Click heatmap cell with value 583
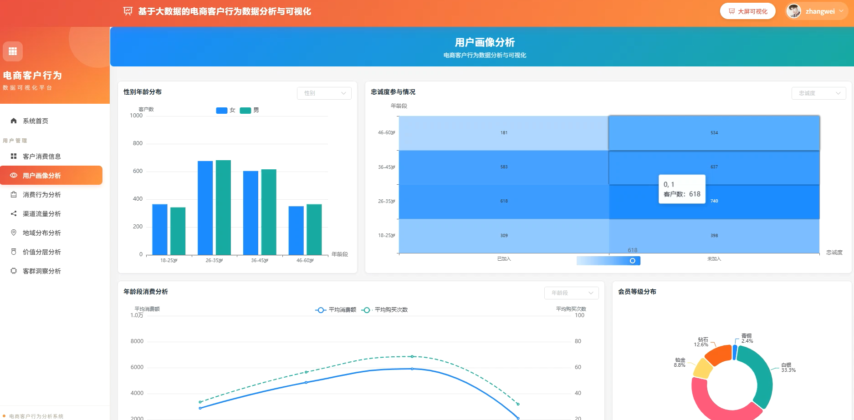854x420 pixels. (x=504, y=167)
